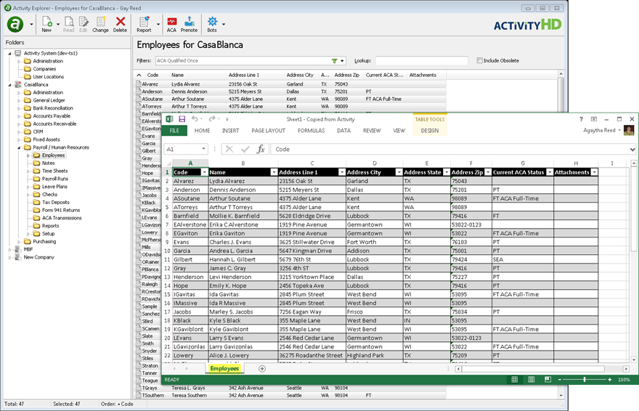
Task: Add a new sheet with plus icon
Action: coord(262,369)
